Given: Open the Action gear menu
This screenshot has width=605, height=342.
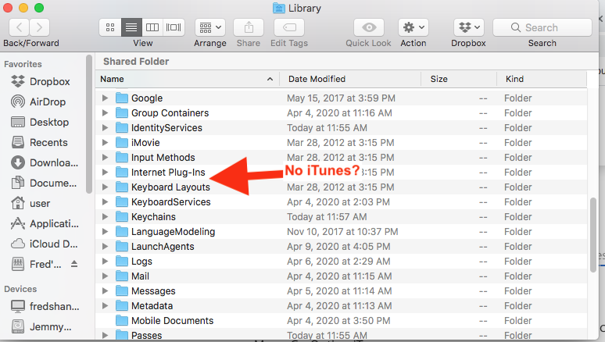Looking at the screenshot, I should pos(413,27).
